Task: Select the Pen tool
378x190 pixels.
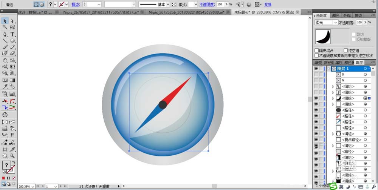Action: pyautogui.click(x=5, y=34)
